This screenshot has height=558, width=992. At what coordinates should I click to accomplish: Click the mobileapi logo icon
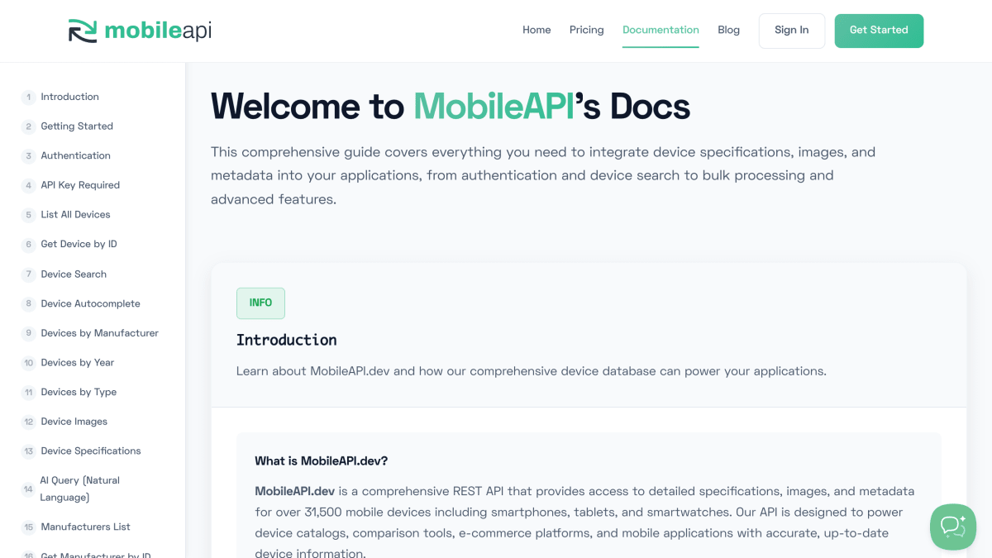tap(83, 31)
